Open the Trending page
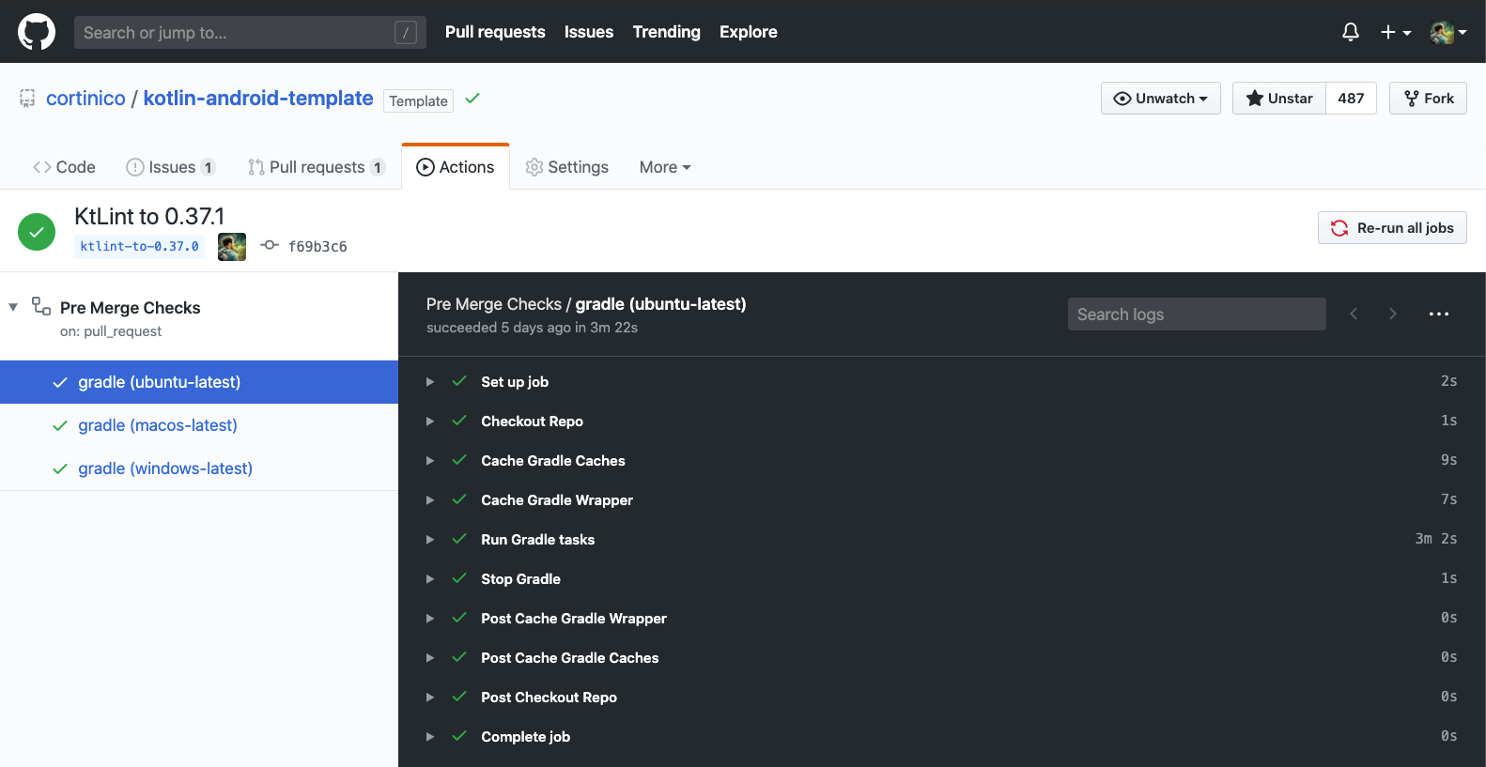 click(666, 32)
